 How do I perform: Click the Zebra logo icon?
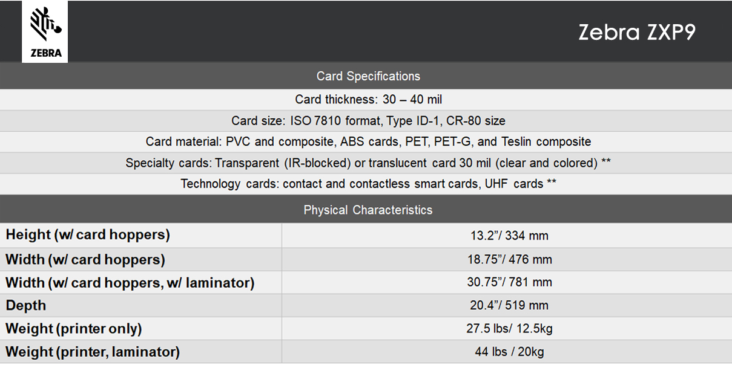[46, 31]
